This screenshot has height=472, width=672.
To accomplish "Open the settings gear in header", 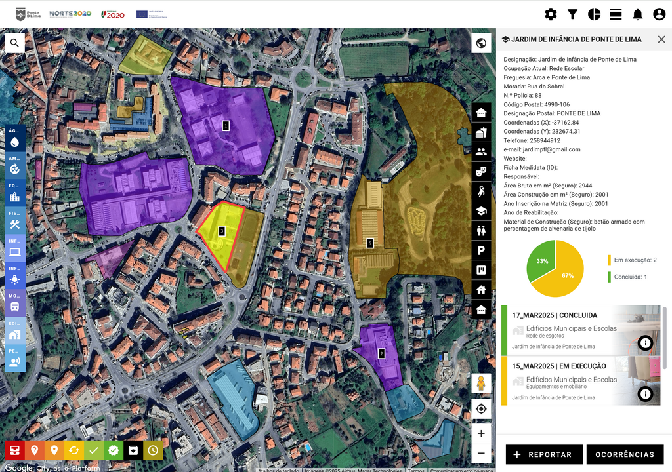I will (x=551, y=14).
